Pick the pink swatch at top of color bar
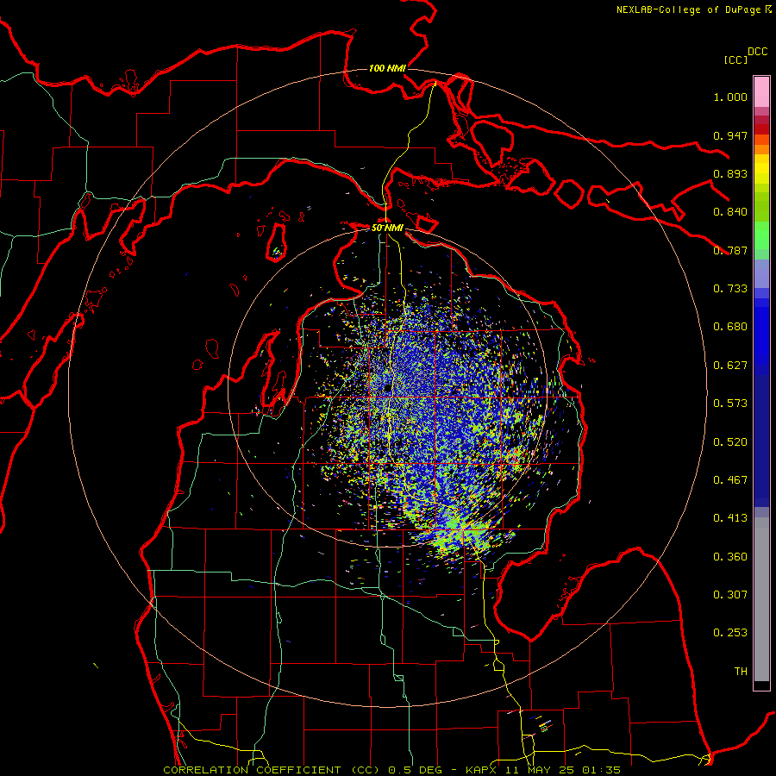Screen dimensions: 776x776 (x=761, y=92)
